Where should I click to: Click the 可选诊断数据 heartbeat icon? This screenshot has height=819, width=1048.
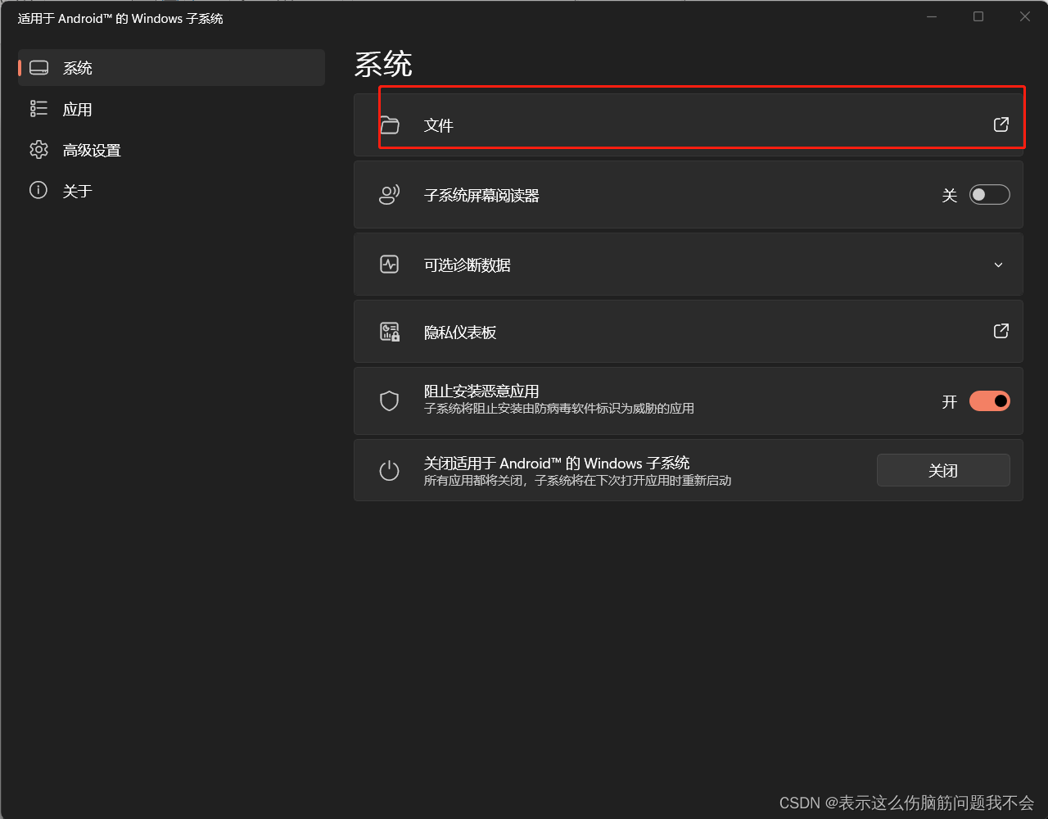390,265
